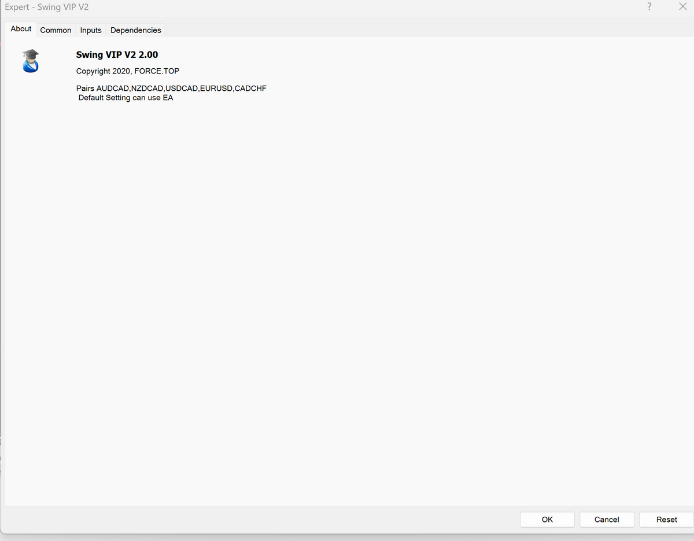
Task: Go to the Dependencies tab
Action: coord(136,30)
